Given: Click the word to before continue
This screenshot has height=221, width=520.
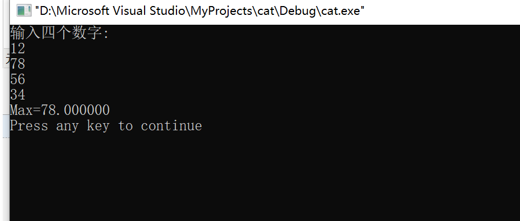Looking at the screenshot, I should pyautogui.click(x=125, y=126).
